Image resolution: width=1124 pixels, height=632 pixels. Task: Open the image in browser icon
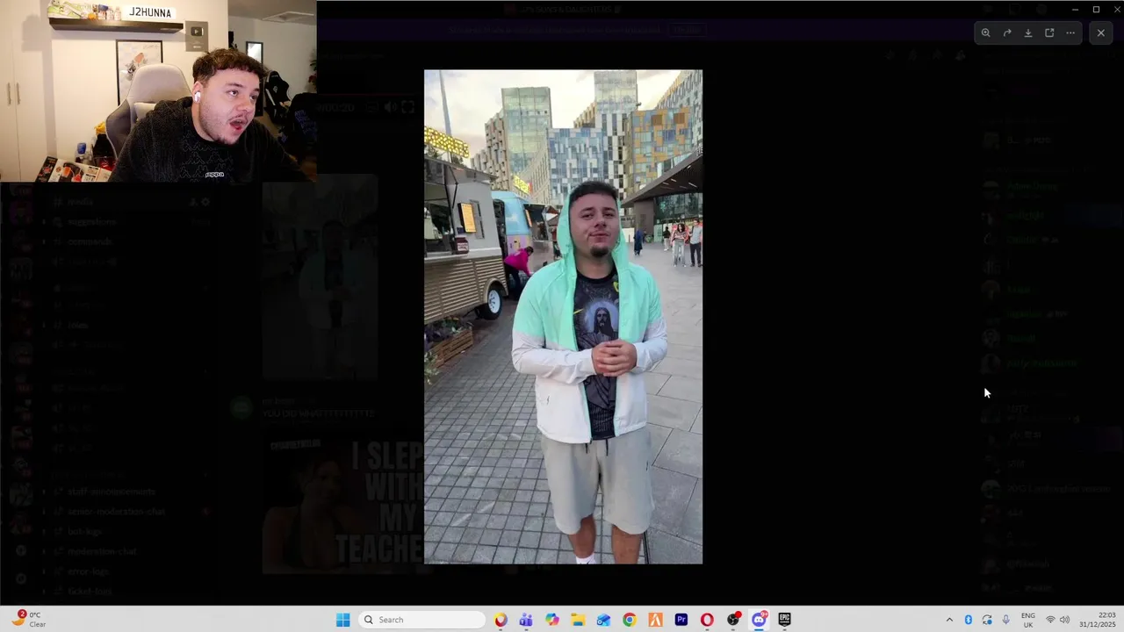[x=1049, y=32]
